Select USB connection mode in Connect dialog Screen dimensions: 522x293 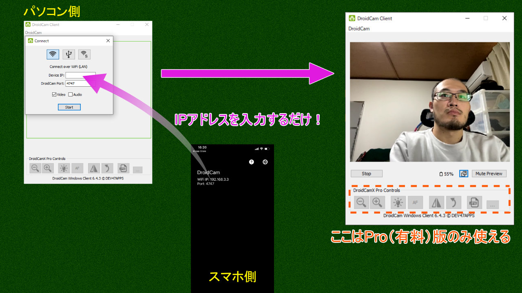[x=69, y=54]
